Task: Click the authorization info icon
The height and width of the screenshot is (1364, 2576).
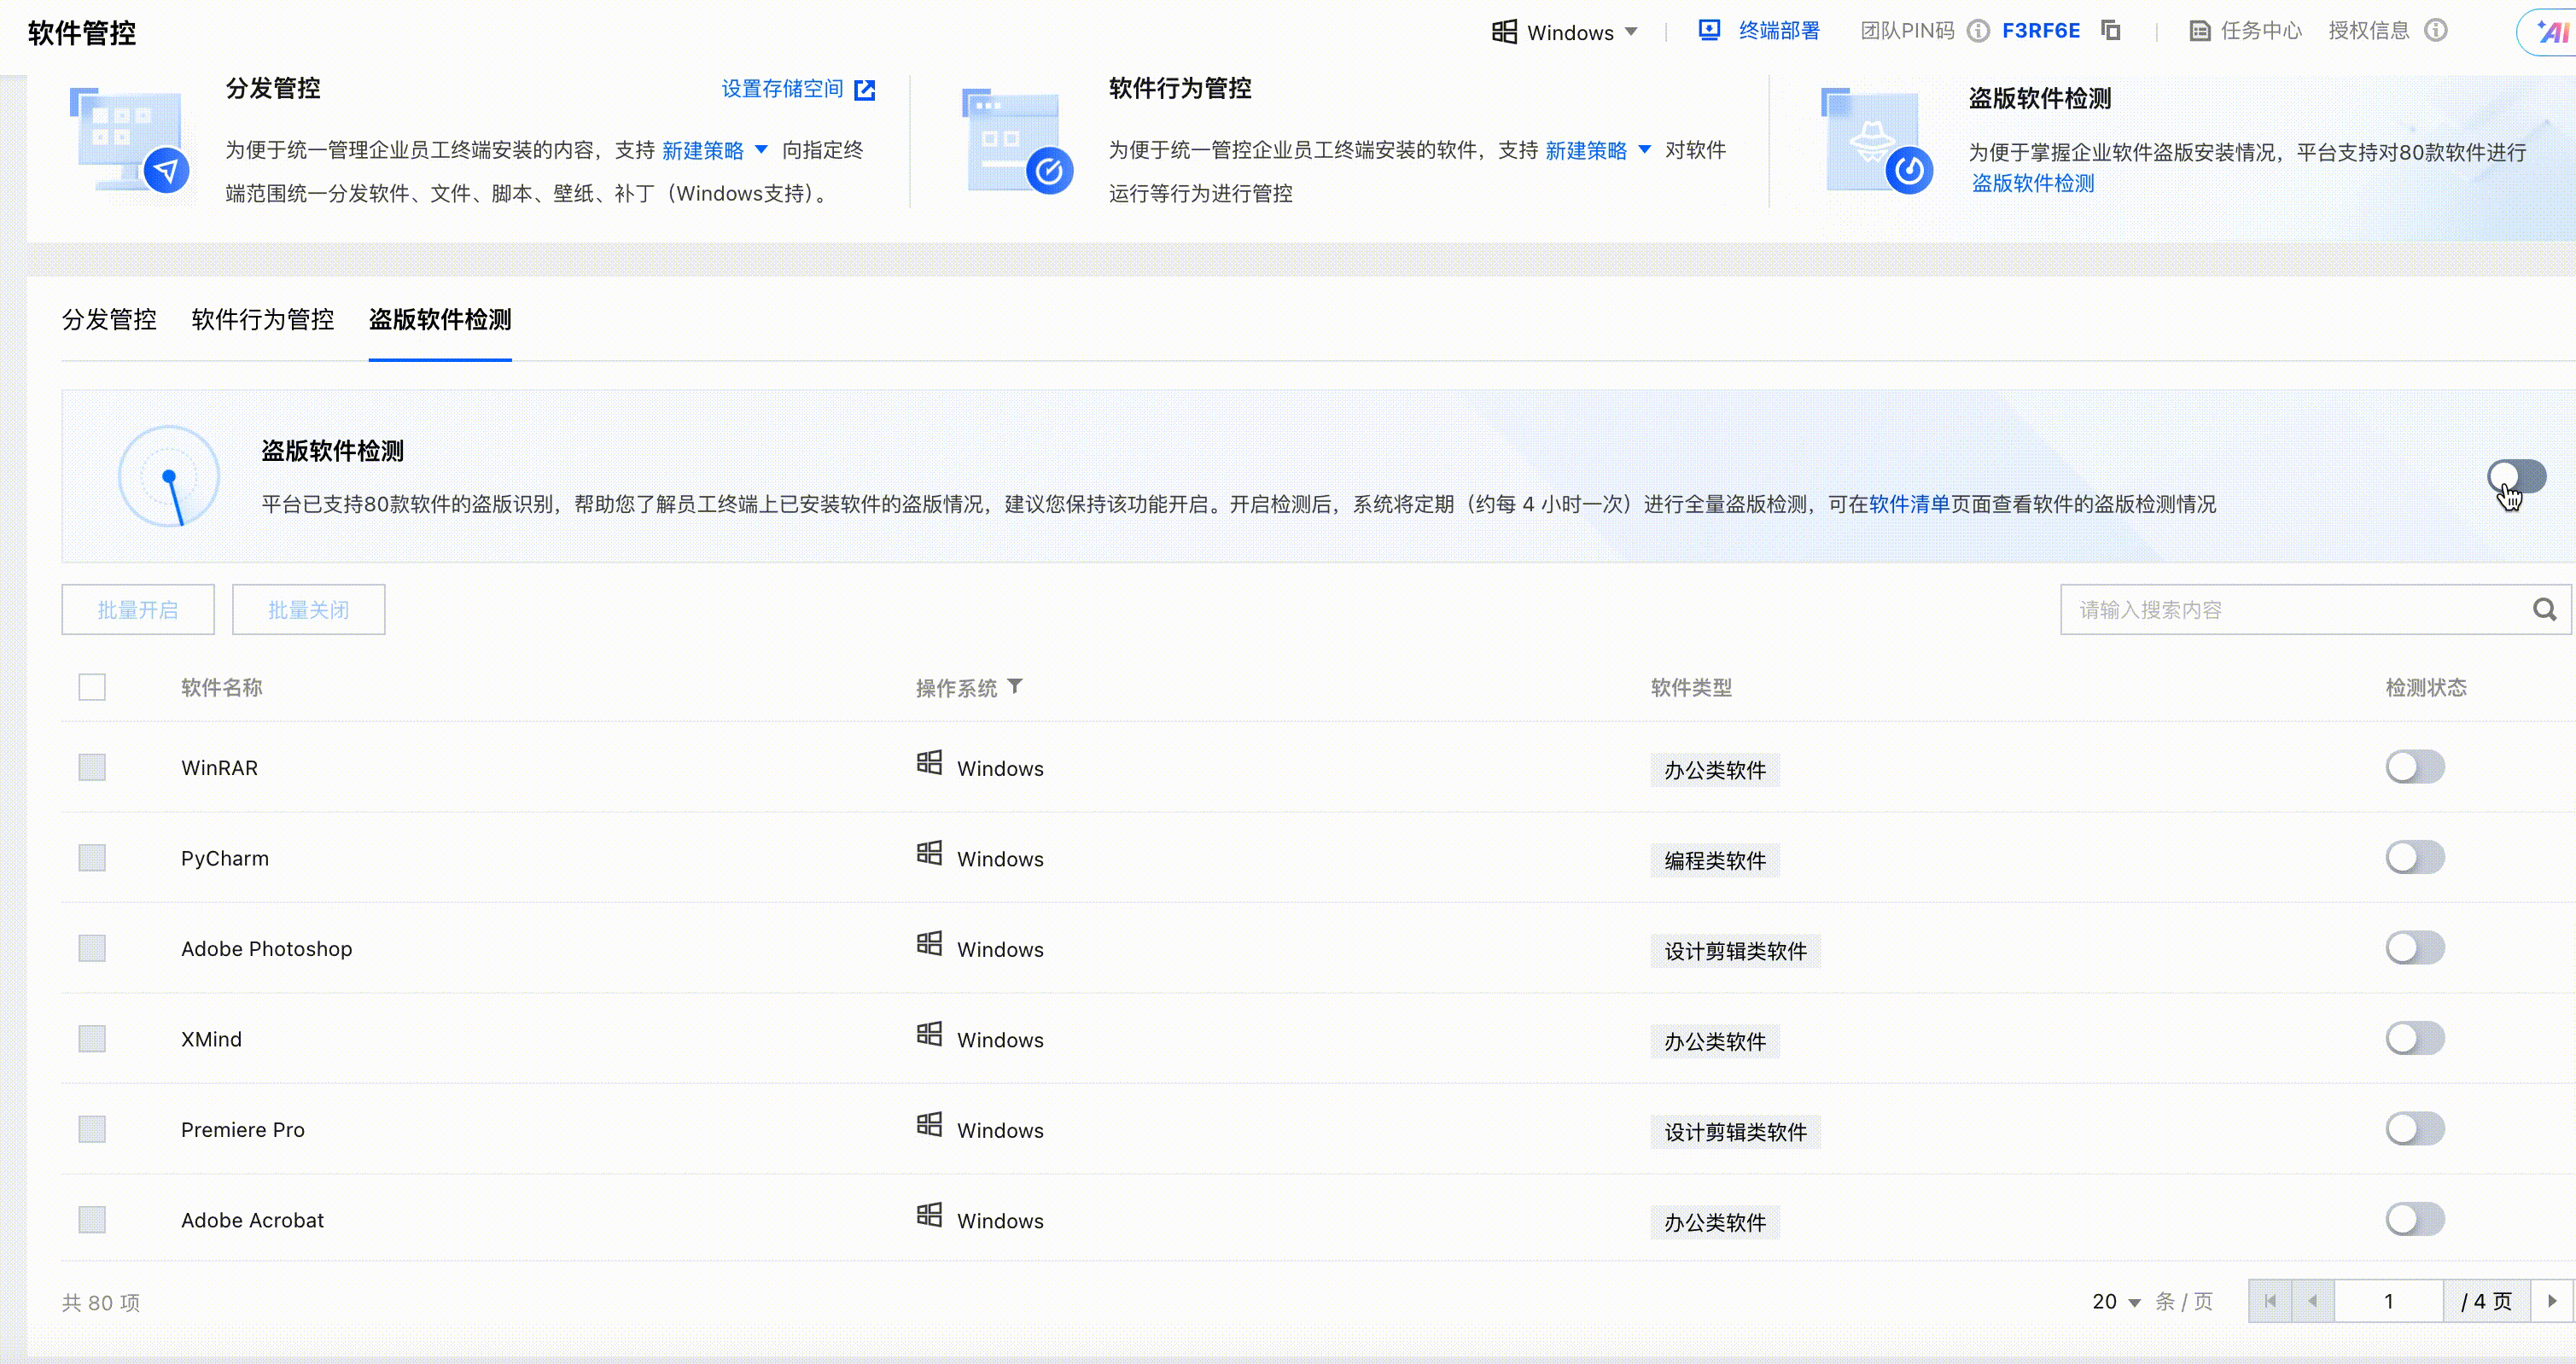Action: click(2436, 31)
